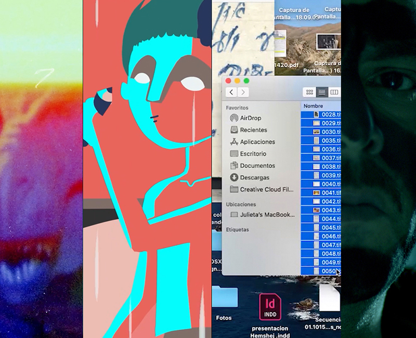Select file 0042.tif
The image size is (416, 338).
coord(321,201)
